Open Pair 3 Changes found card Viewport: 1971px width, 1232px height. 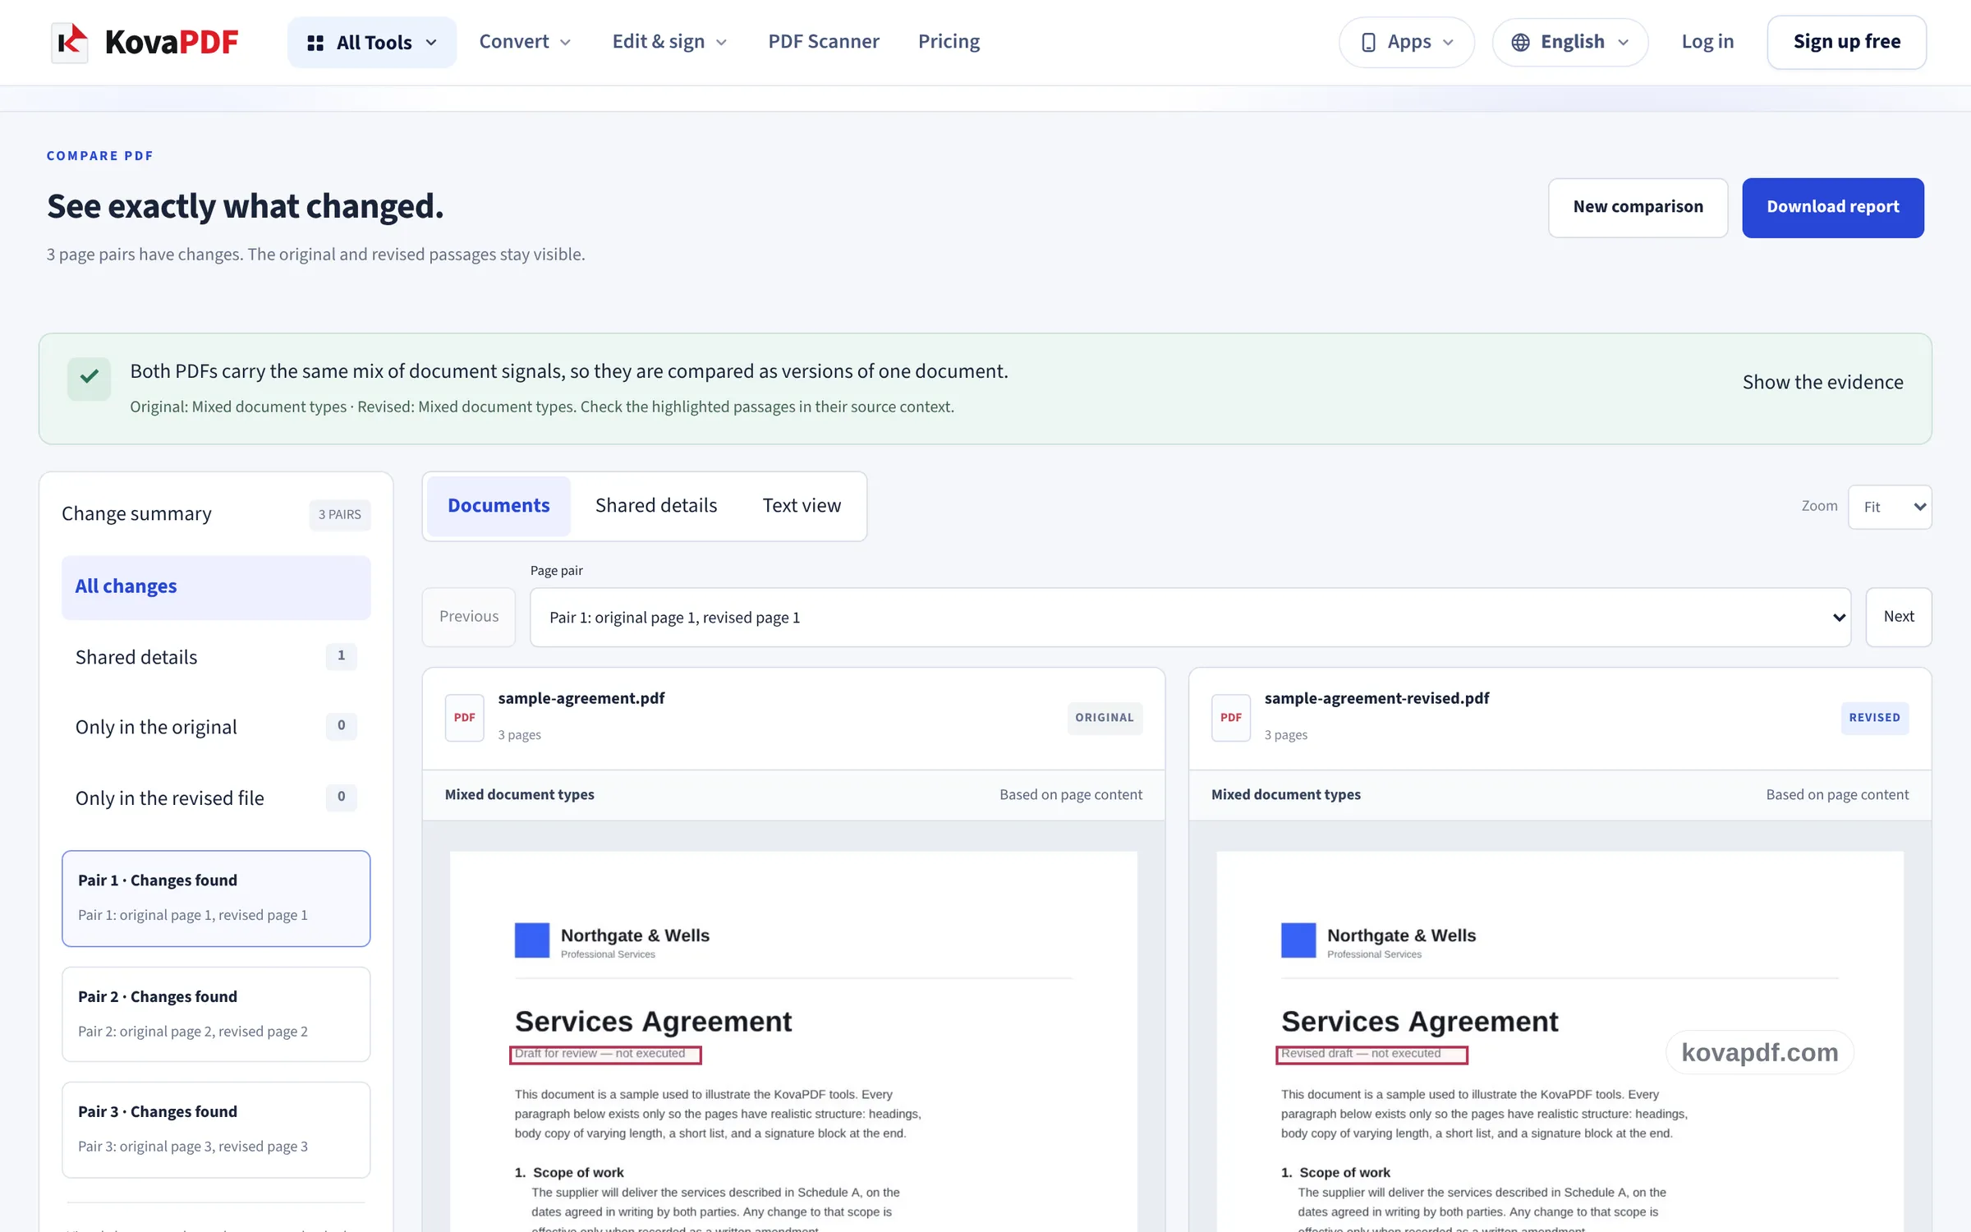[x=216, y=1129]
